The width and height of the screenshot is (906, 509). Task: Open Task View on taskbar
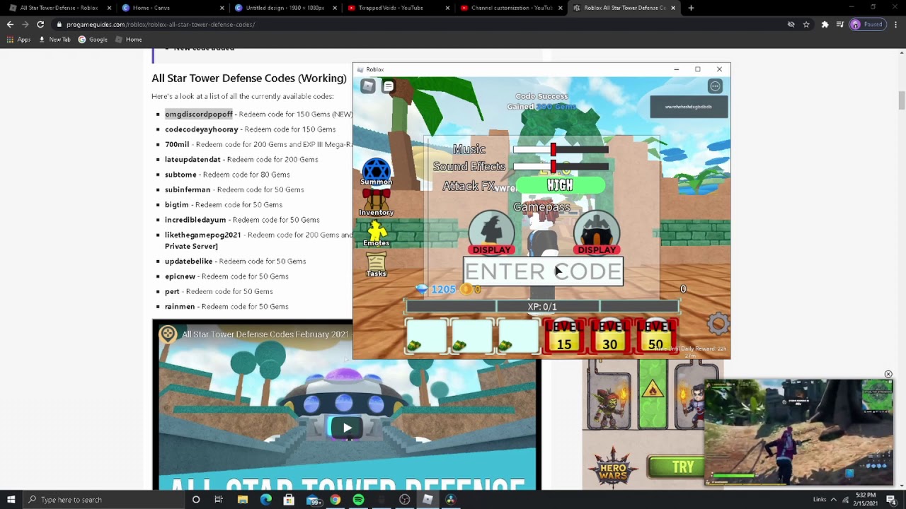(x=219, y=500)
